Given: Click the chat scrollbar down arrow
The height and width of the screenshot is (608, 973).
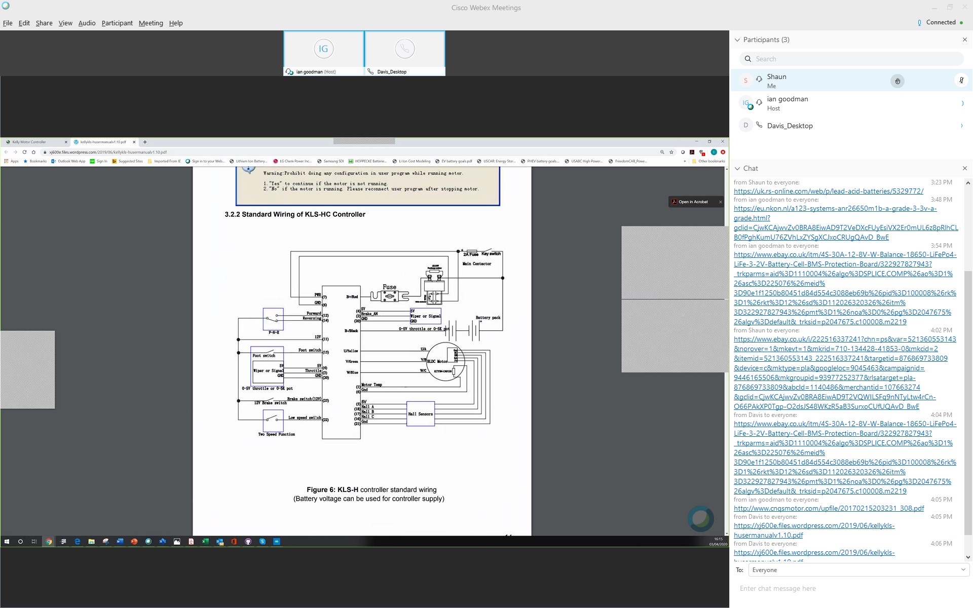Looking at the screenshot, I should [x=968, y=557].
